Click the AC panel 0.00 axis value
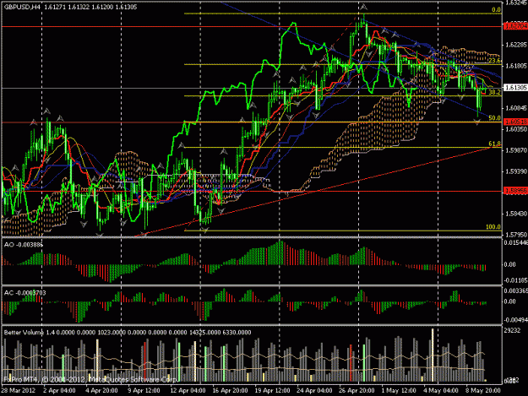 [510, 301]
